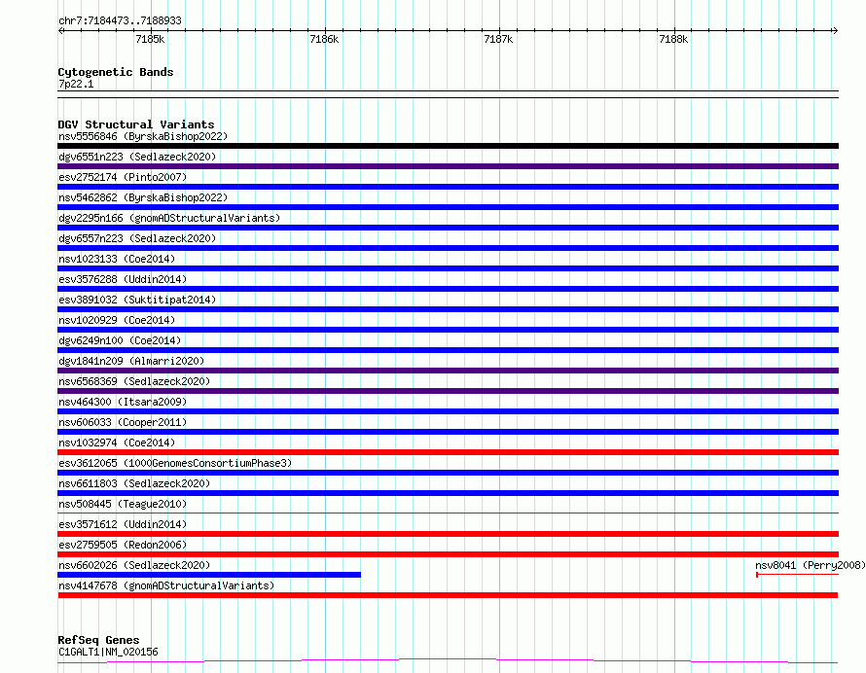Click the purple bar under dgv1841n209
This screenshot has height=673, width=866.
tap(448, 371)
